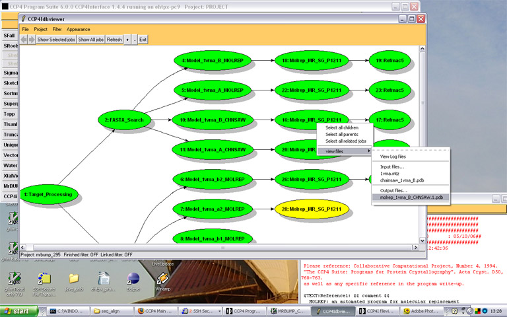This screenshot has width=507, height=317.
Task: Open the File menu
Action: [25, 29]
